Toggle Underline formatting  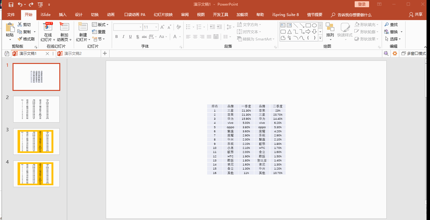pos(131,37)
